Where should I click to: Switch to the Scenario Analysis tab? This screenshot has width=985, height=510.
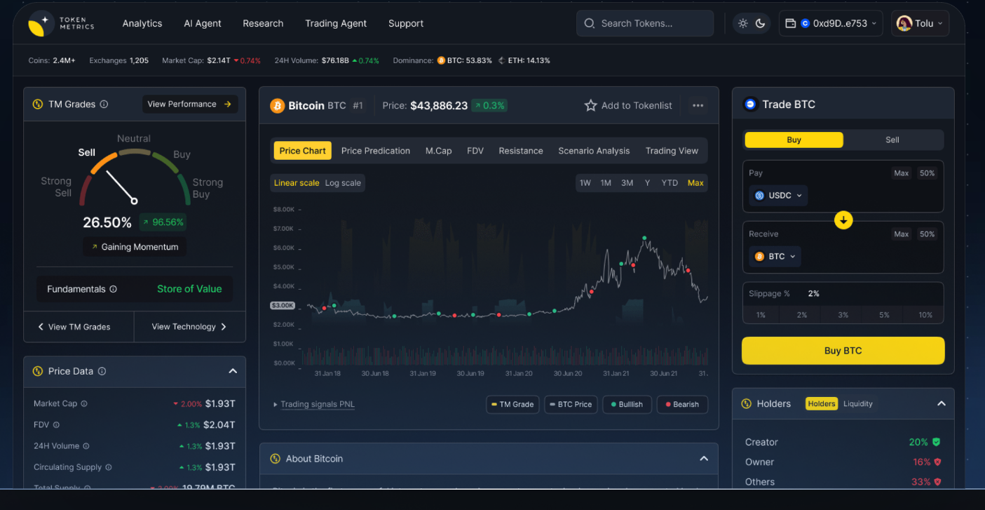point(594,151)
